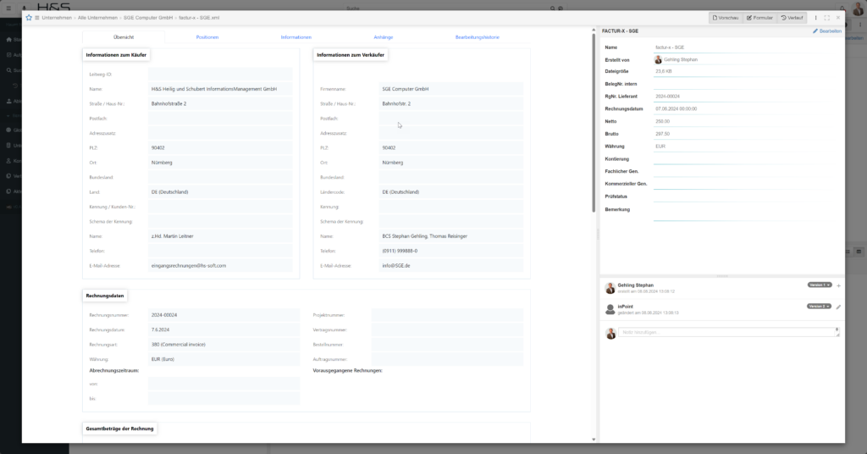Click the pencil icon next to Version 2
867x454 pixels.
[x=838, y=307]
